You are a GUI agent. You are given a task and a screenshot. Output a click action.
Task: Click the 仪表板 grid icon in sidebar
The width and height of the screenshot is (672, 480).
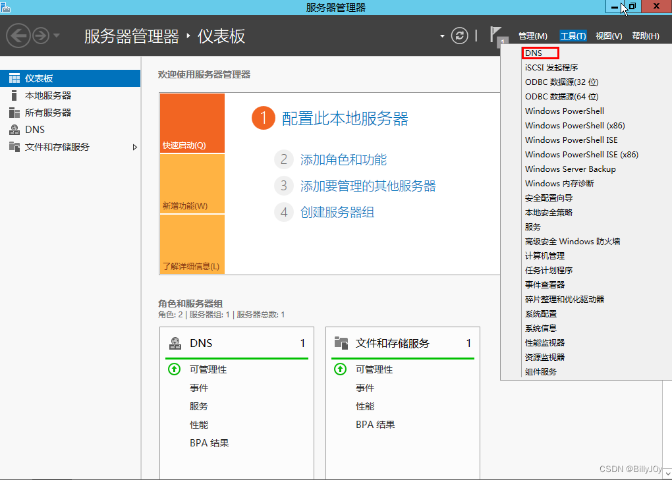[14, 78]
